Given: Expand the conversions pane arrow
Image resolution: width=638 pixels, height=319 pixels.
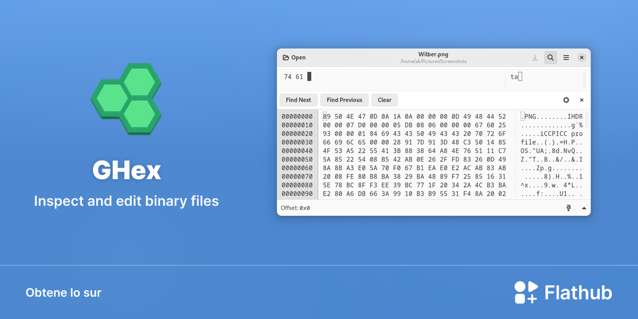Looking at the screenshot, I should click(583, 208).
